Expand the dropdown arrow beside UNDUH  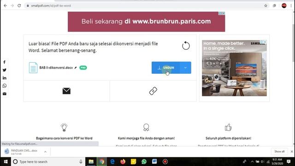pyautogui.click(x=185, y=68)
